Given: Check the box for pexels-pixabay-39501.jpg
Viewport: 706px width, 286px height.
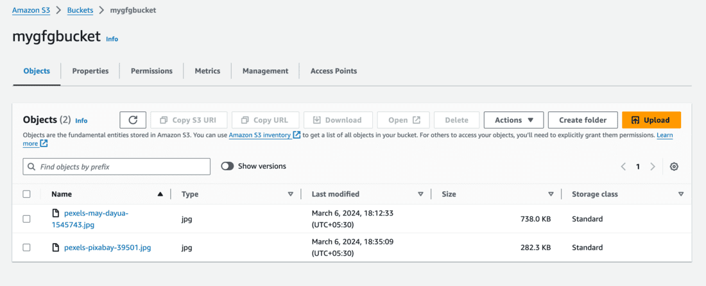Looking at the screenshot, I should (x=26, y=248).
